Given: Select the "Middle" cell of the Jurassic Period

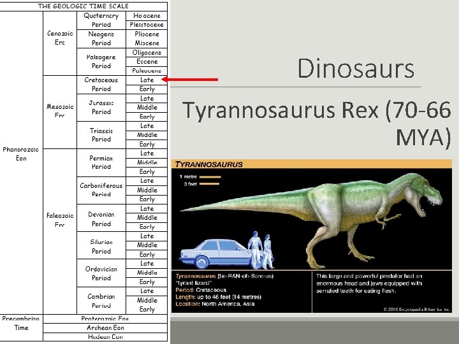Looking at the screenshot, I should point(147,108).
